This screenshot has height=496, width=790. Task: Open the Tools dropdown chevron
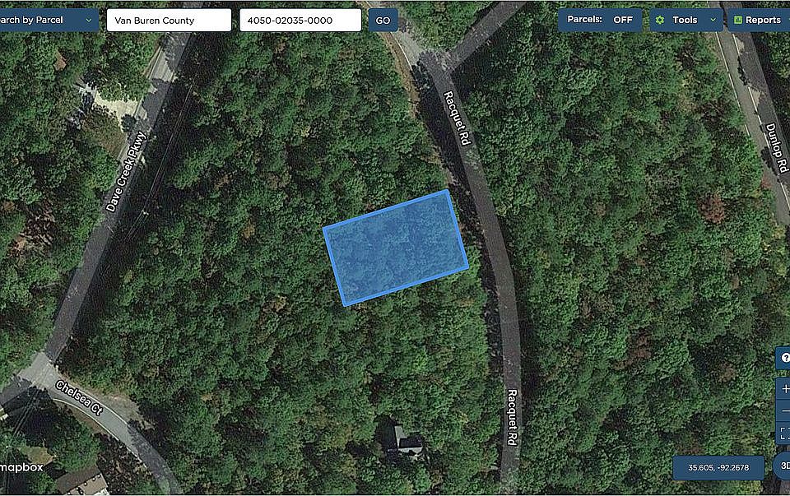coord(713,20)
